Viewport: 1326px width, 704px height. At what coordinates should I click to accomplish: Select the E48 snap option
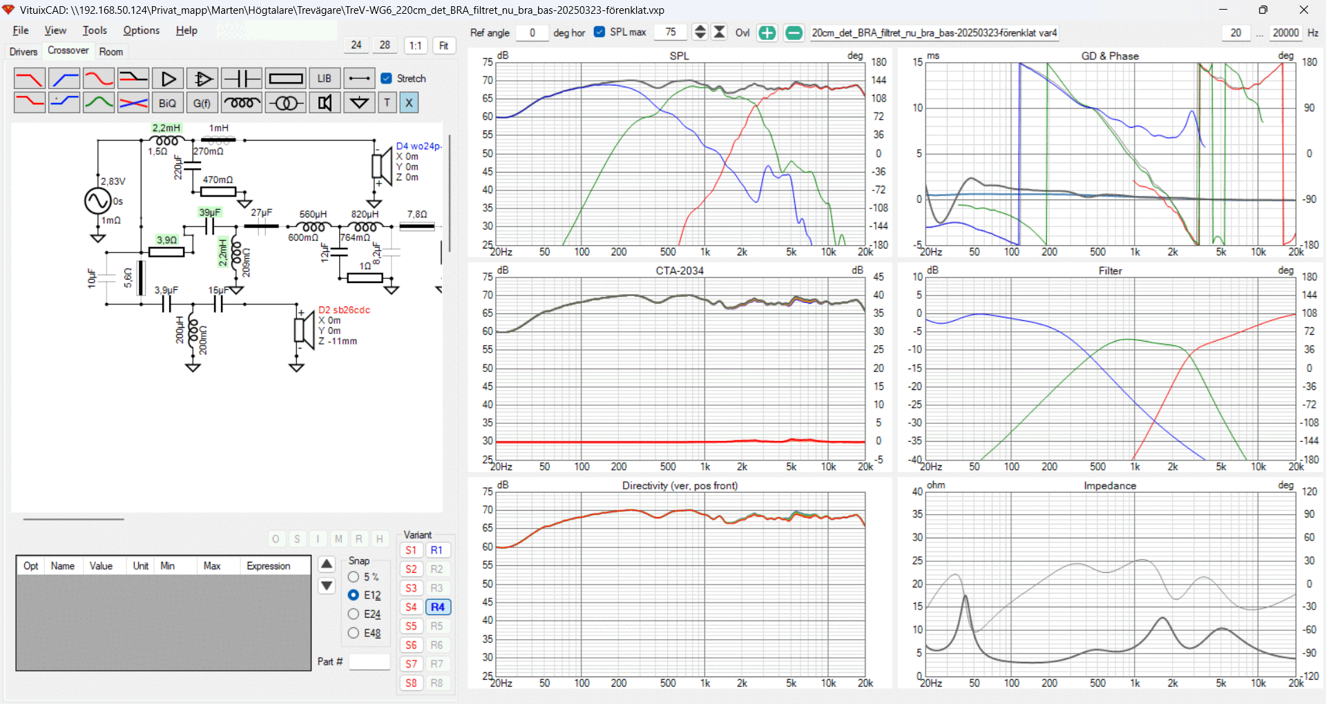[354, 632]
